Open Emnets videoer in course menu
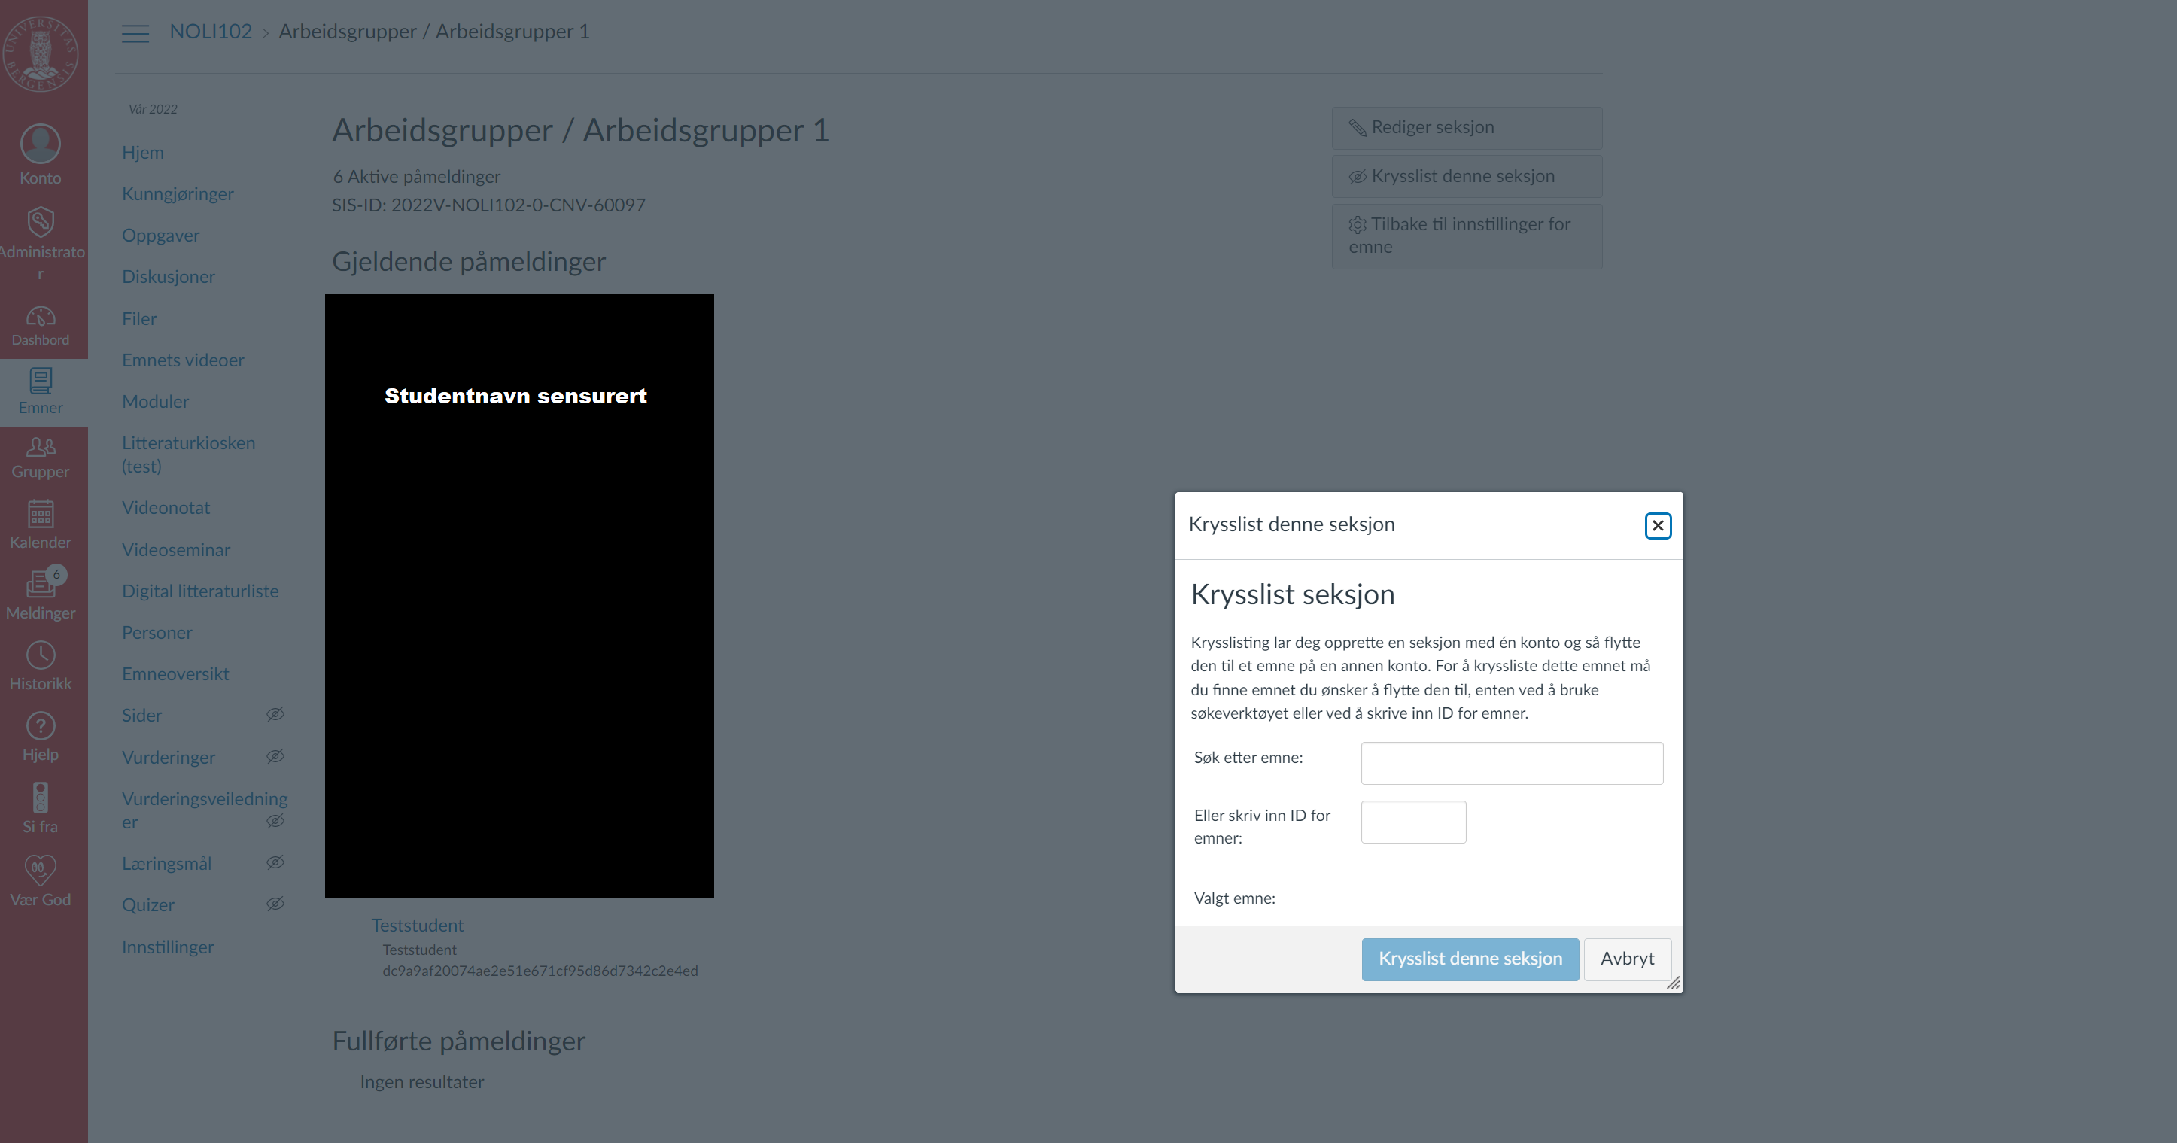This screenshot has height=1143, width=2177. 183,360
